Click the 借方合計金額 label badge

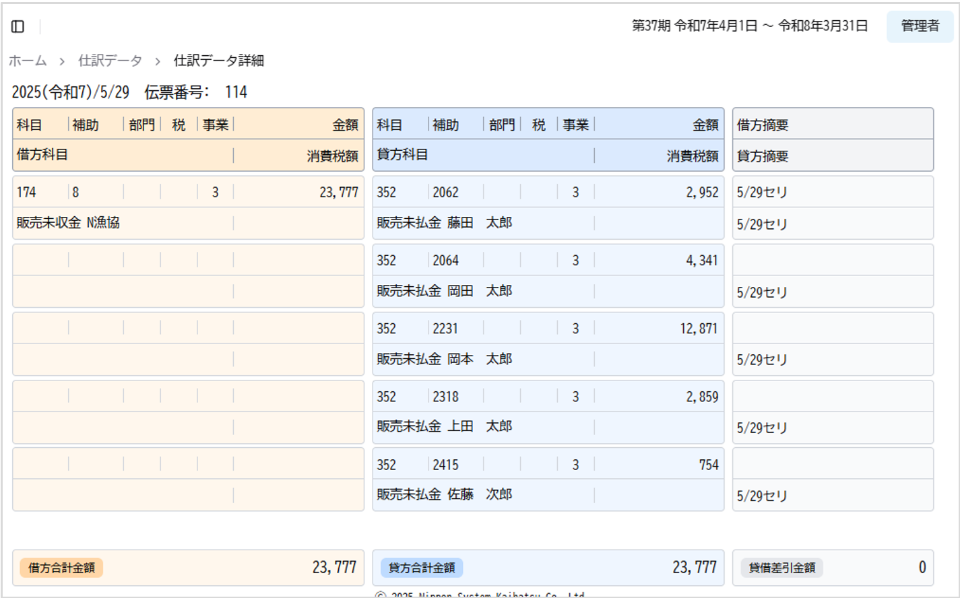point(61,568)
